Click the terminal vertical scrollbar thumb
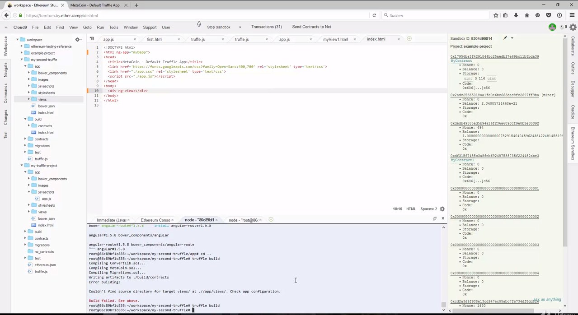578x315 pixels. click(443, 305)
